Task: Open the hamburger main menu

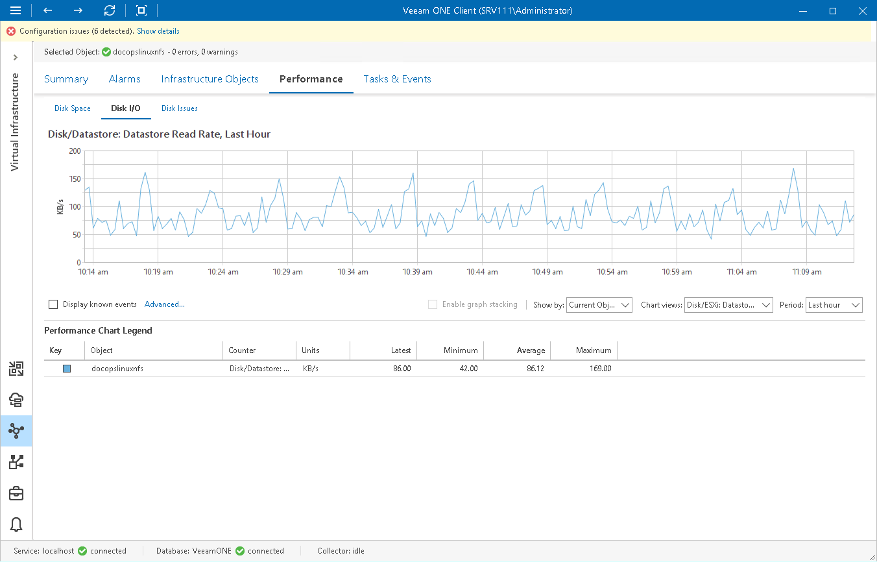Action: (16, 10)
